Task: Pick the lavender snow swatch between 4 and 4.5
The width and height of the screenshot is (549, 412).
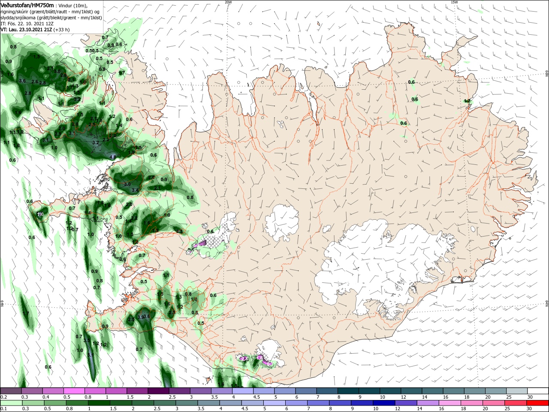Action: [x=243, y=391]
